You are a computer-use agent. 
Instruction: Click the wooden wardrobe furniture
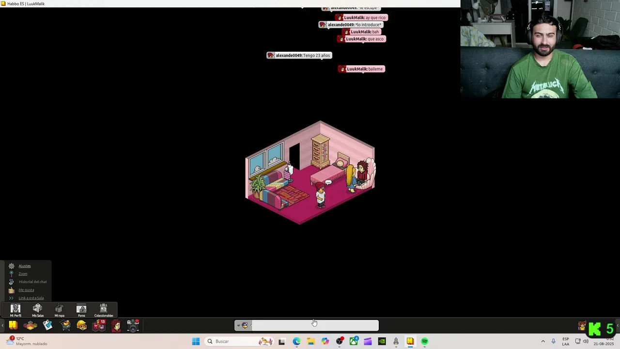coord(320,152)
